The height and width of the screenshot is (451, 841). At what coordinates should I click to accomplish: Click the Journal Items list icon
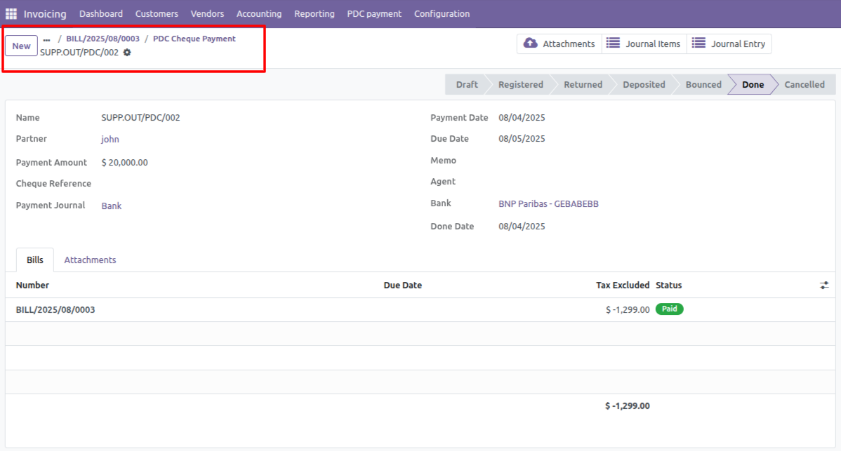tap(613, 43)
